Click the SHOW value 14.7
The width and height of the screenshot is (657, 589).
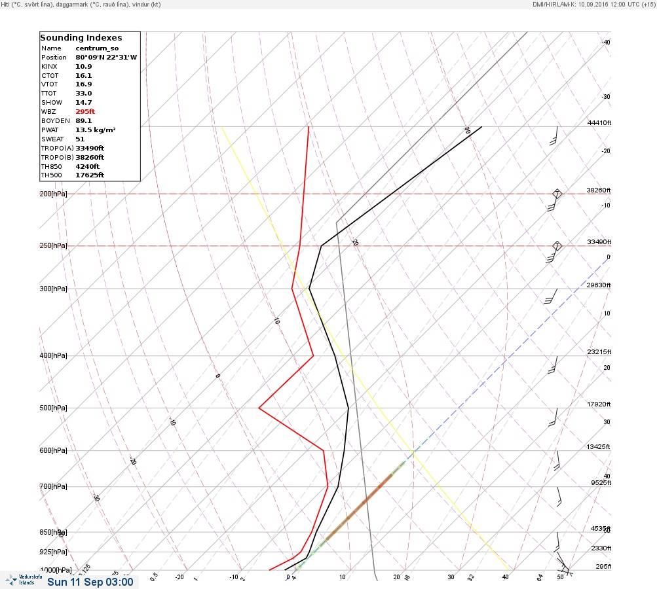tap(84, 103)
